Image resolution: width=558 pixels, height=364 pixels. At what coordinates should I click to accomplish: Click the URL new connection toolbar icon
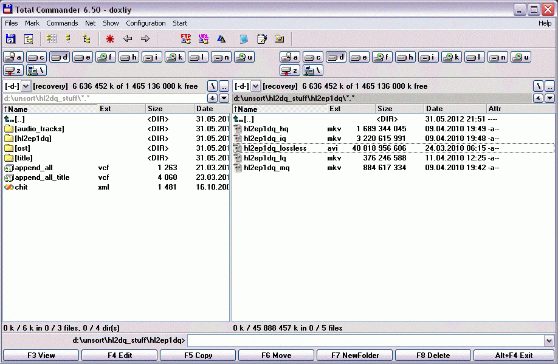(203, 39)
